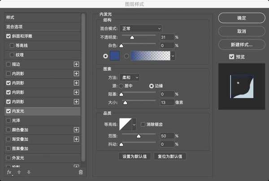Click the plus icon beside 描边
Image resolution: width=269 pixels, height=181 pixels.
pos(76,65)
